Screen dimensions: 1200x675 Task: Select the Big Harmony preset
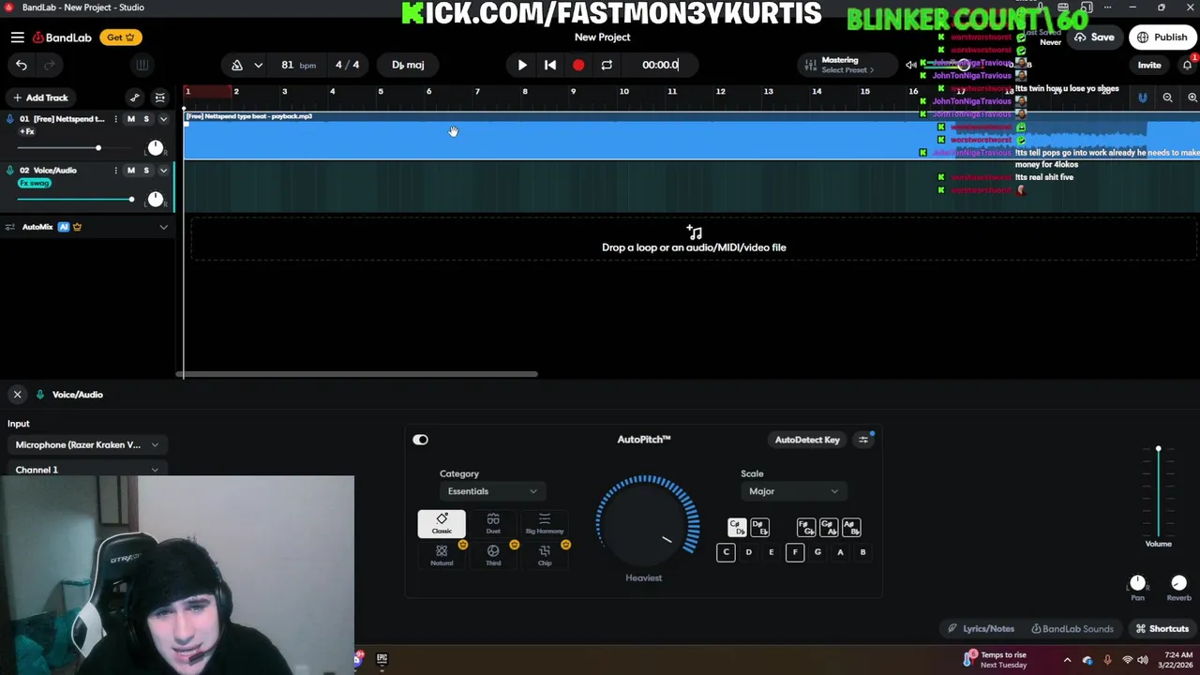click(545, 524)
